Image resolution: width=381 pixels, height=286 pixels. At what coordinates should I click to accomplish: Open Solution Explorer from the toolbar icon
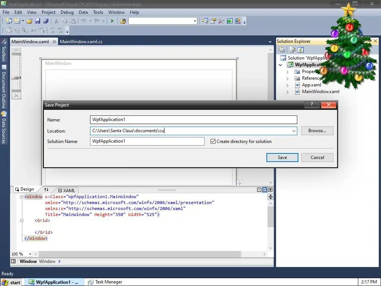(205, 21)
